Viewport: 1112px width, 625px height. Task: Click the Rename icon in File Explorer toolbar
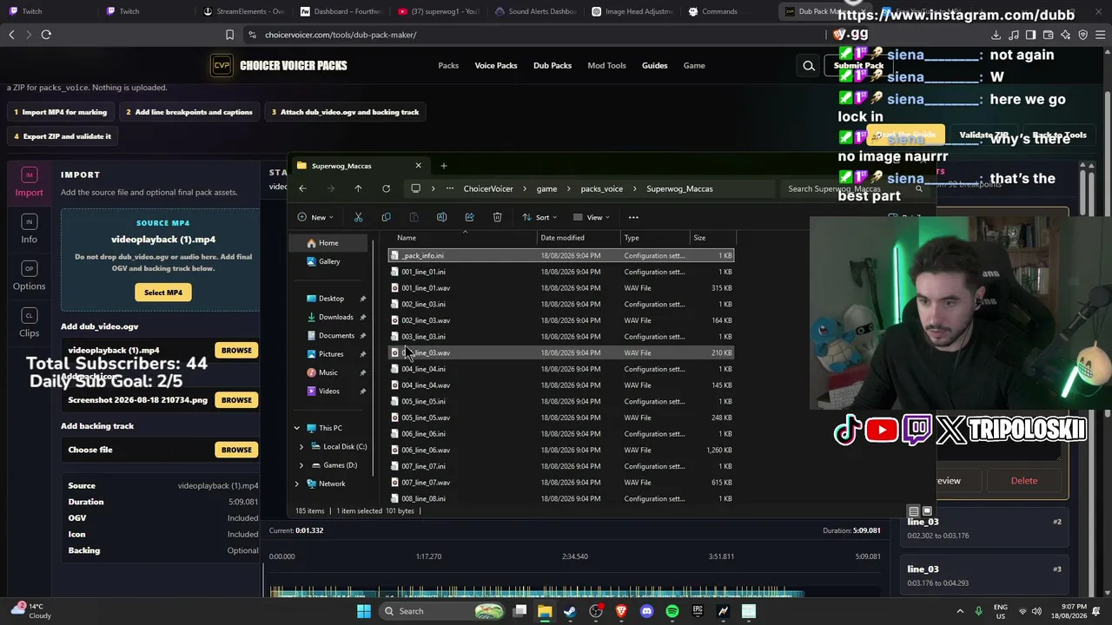point(441,217)
